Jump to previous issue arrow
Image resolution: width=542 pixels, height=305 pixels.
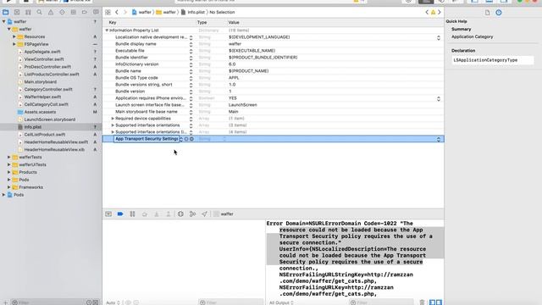click(427, 12)
